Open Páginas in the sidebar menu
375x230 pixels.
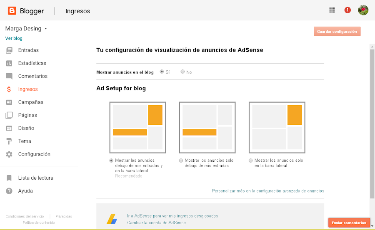coord(27,115)
